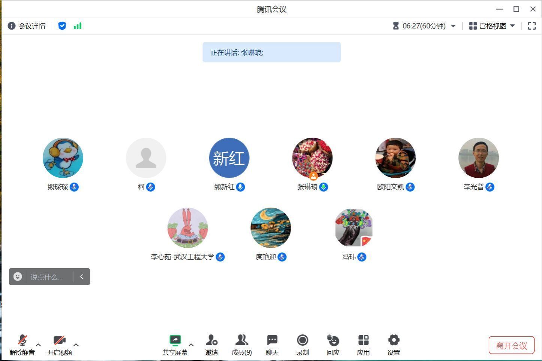The image size is (542, 361).
Task: Open the chat (聊天) panel
Action: [272, 344]
